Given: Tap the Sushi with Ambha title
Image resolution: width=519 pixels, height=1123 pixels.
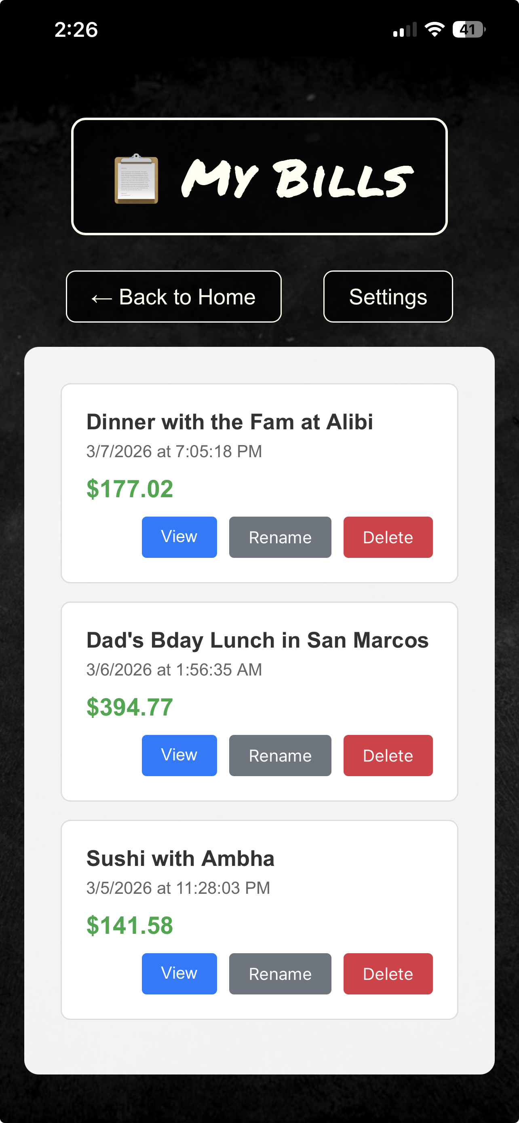Looking at the screenshot, I should point(180,858).
